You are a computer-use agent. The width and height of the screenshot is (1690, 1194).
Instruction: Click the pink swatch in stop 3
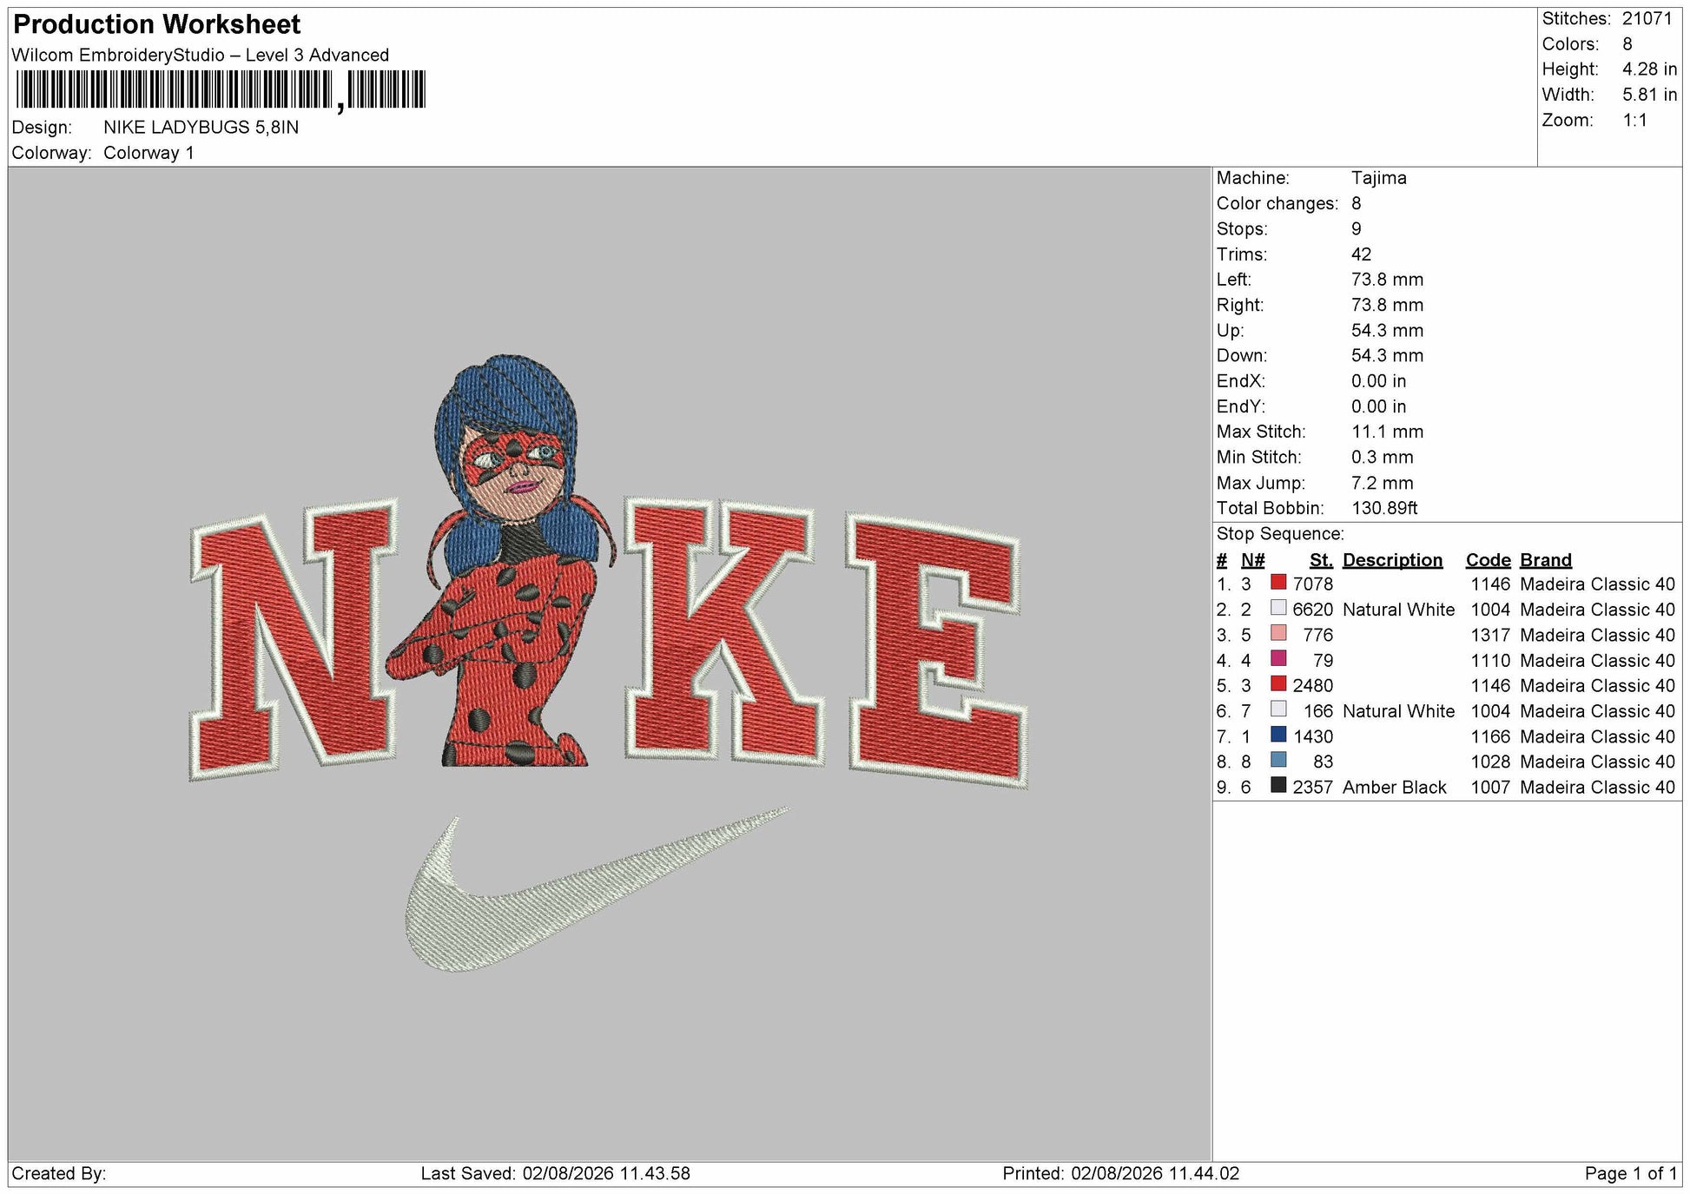[x=1278, y=633]
